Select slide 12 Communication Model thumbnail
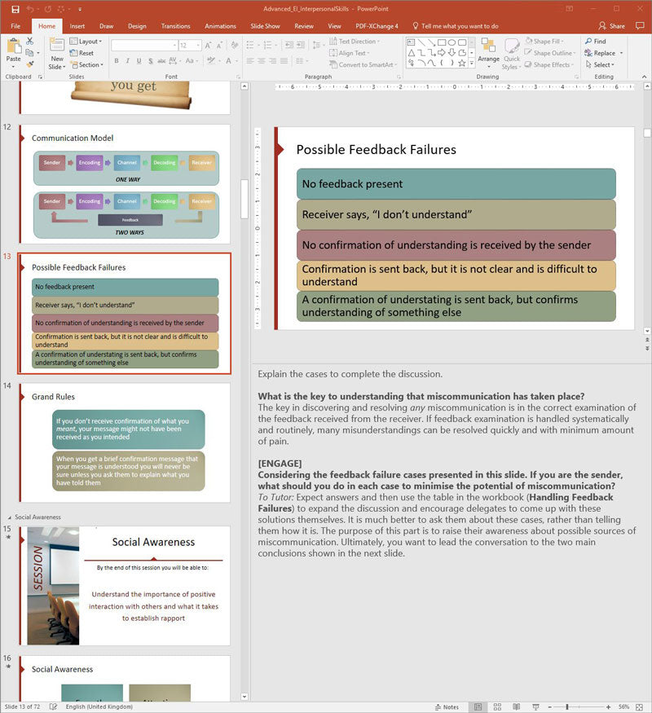This screenshot has width=652, height=713. [x=125, y=184]
